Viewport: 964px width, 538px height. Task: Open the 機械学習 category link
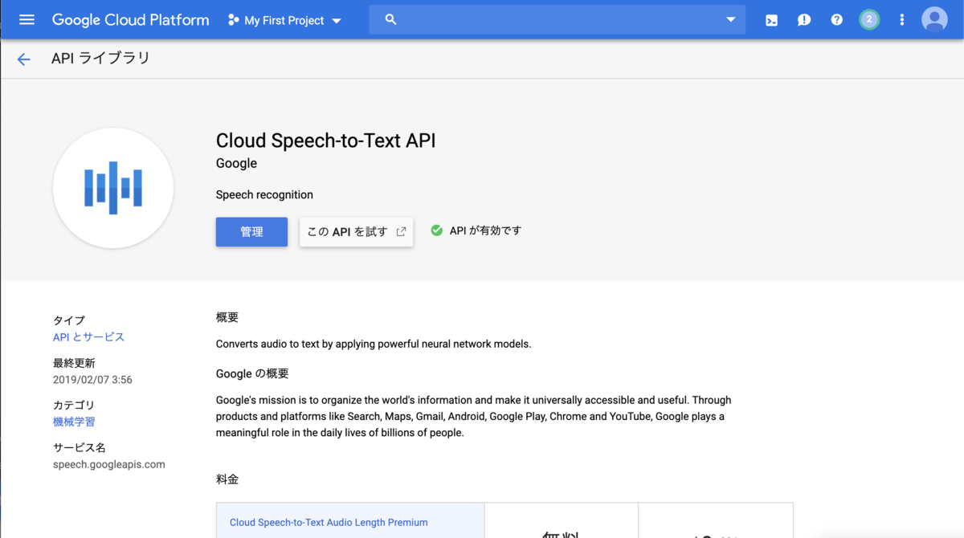pyautogui.click(x=74, y=422)
